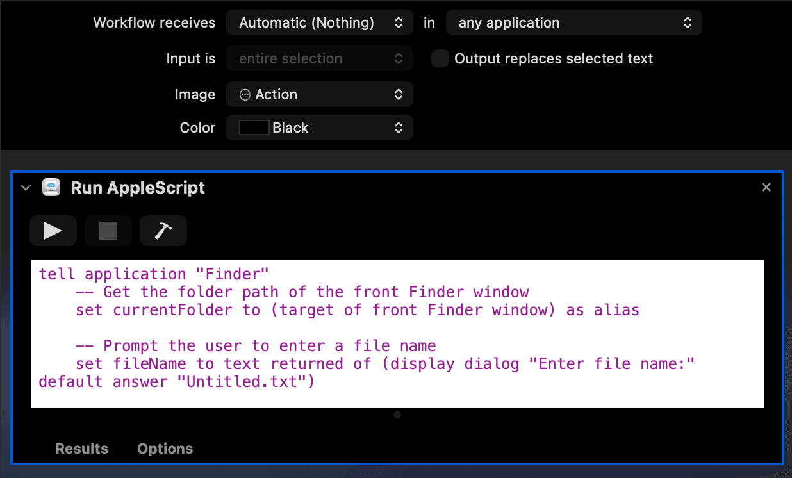Open the Workflow receives dropdown

point(319,22)
